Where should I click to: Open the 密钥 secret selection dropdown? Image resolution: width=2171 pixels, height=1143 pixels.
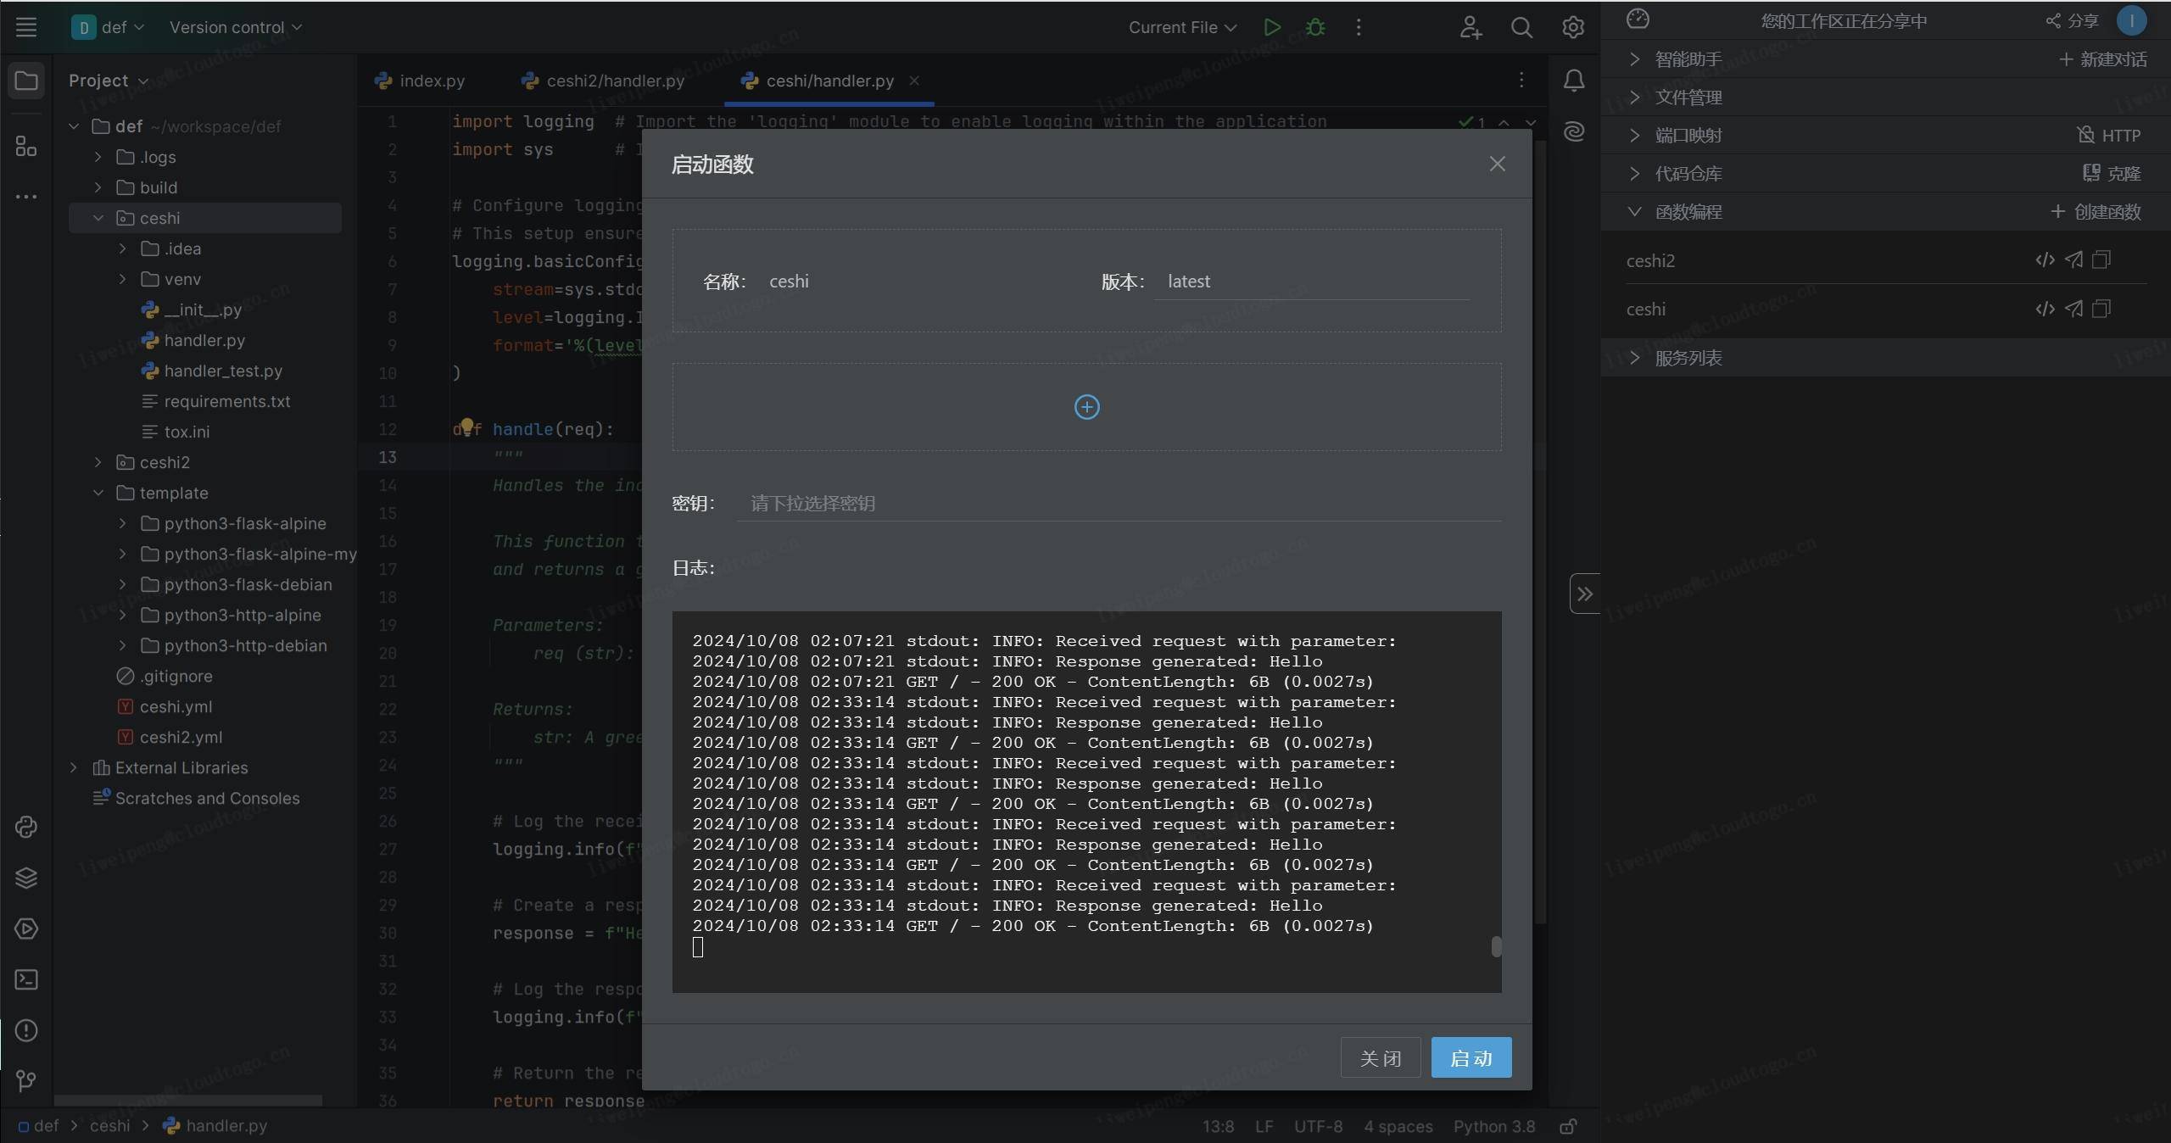pyautogui.click(x=1119, y=504)
